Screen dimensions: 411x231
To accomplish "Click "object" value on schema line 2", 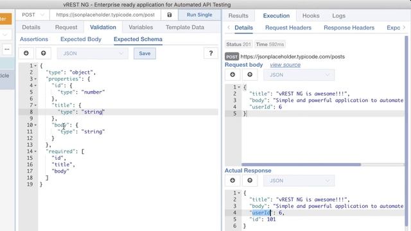I will coord(81,73).
